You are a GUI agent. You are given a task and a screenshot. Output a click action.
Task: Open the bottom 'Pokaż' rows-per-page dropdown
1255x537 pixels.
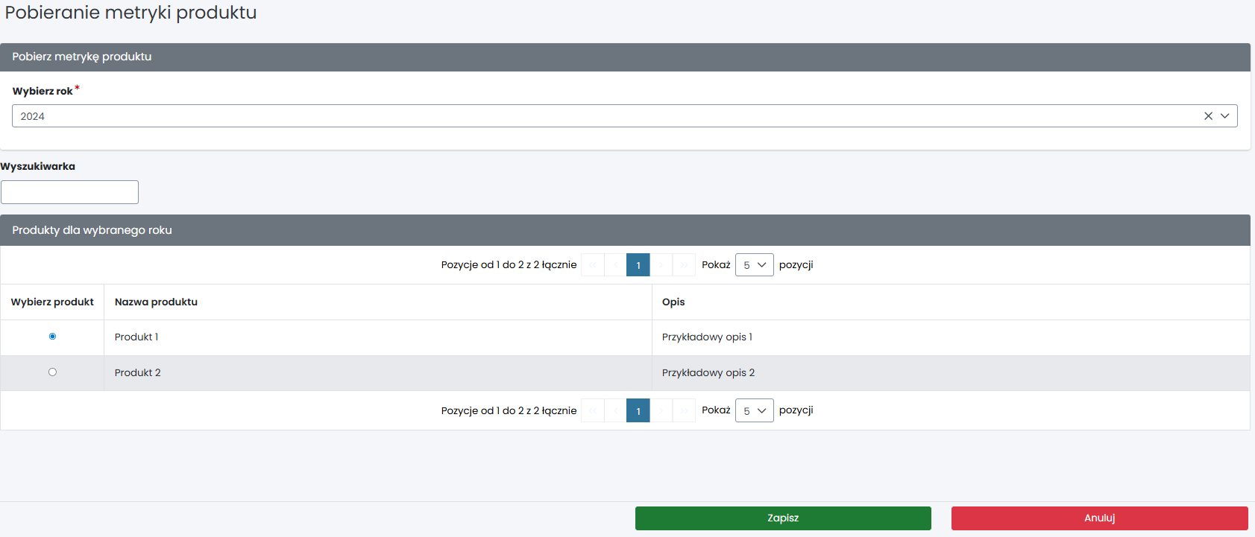coord(755,410)
